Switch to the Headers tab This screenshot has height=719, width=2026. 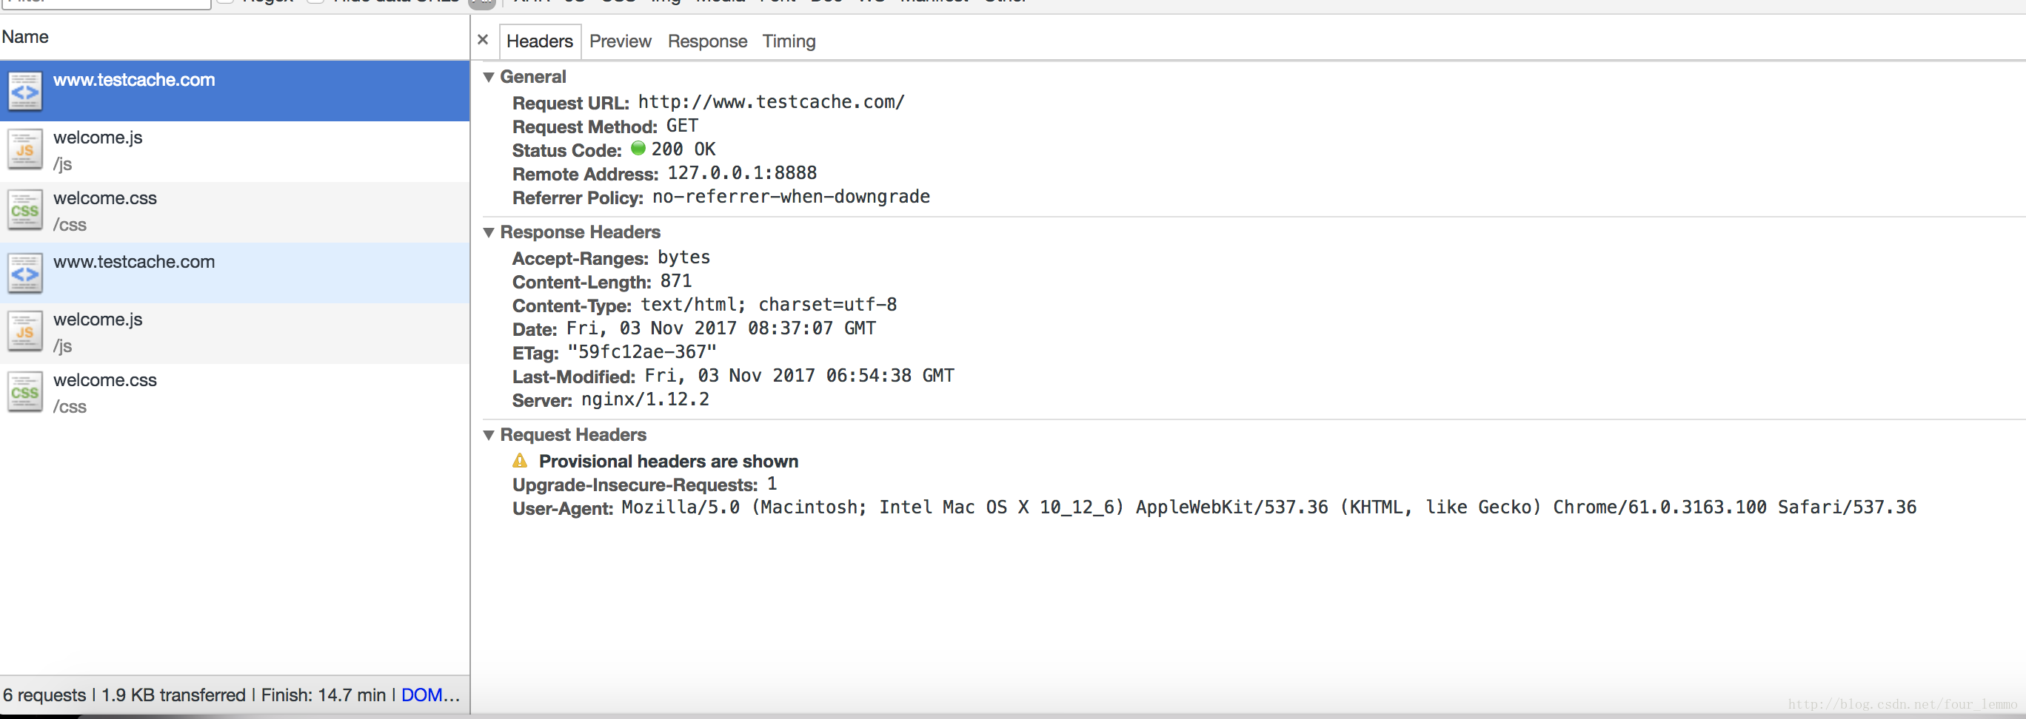click(x=540, y=41)
